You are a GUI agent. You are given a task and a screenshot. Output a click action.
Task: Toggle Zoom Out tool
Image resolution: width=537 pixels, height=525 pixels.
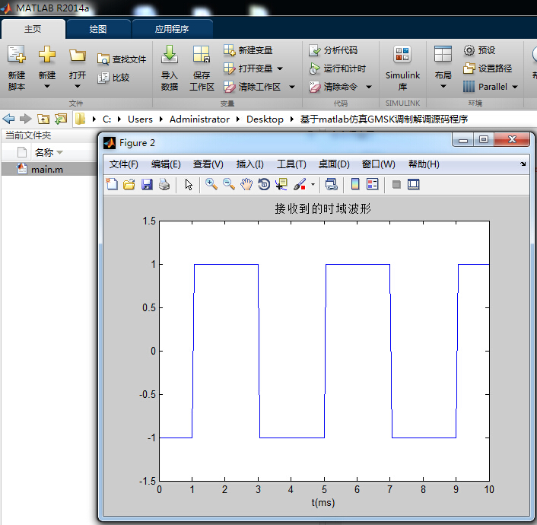point(229,184)
